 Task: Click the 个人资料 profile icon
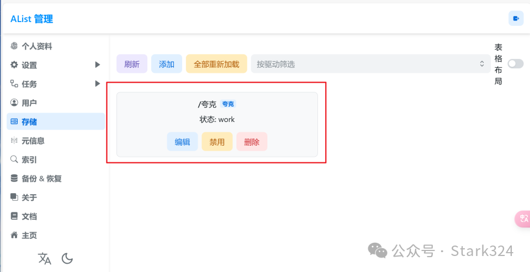(x=14, y=46)
